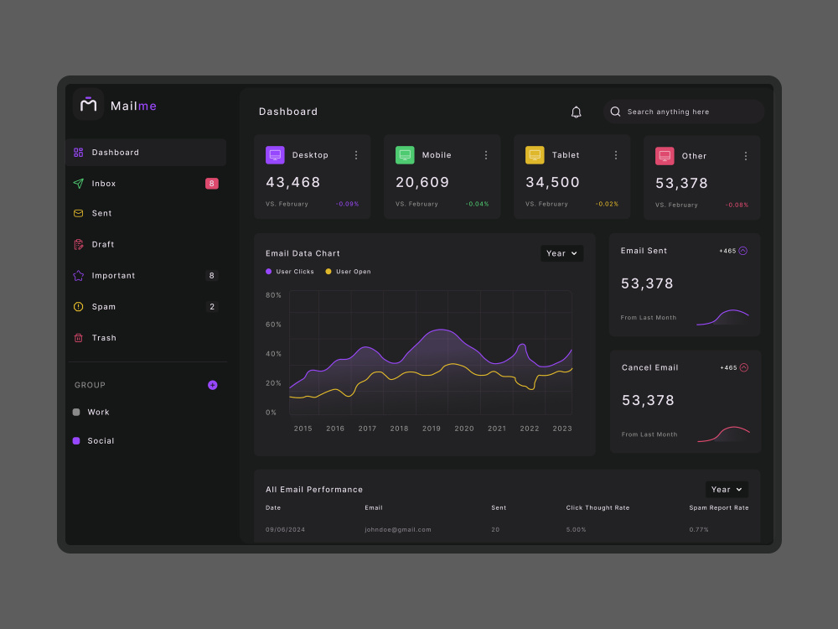Viewport: 838px width, 629px height.
Task: Click the Mobile value 20,609
Action: coord(422,182)
